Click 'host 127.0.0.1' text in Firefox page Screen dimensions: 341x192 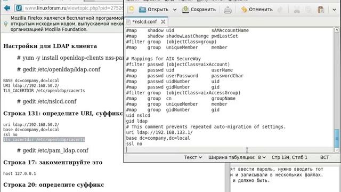click(x=20, y=174)
